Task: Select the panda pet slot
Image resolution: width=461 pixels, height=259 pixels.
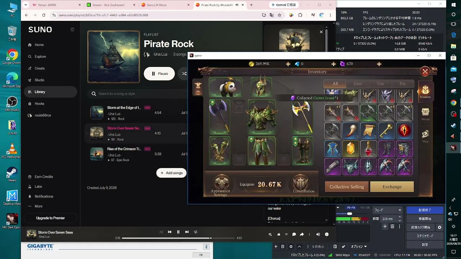Action: point(226,87)
